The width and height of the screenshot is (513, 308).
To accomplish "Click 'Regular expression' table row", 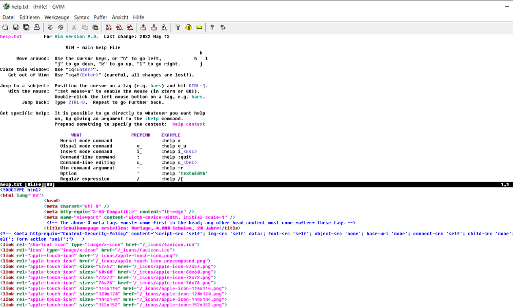I will (x=122, y=179).
